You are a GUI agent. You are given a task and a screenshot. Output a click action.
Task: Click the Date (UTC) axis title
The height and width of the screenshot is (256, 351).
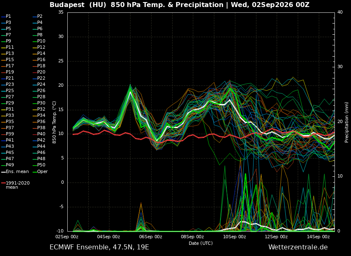click(x=201, y=243)
